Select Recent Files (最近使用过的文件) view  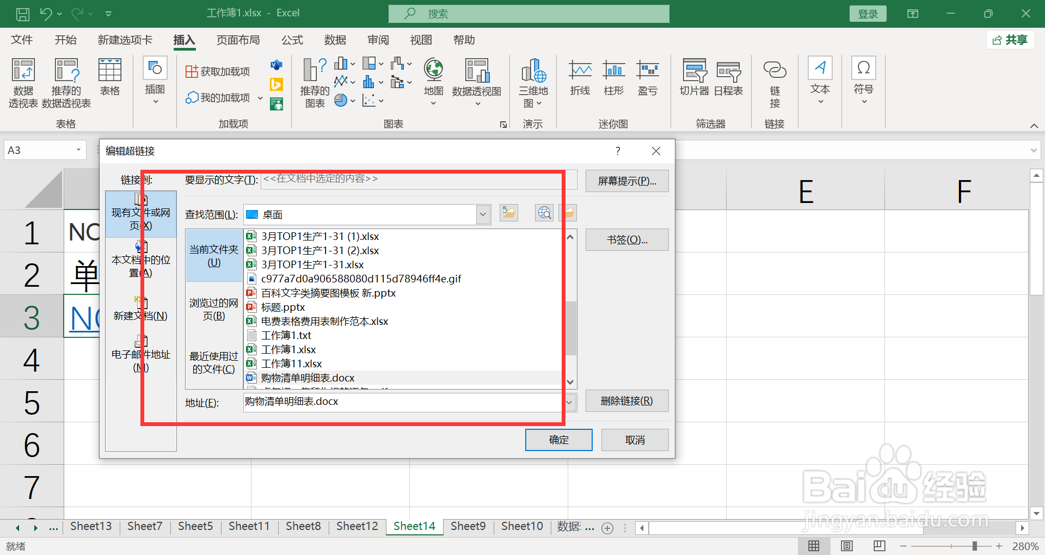coord(214,362)
